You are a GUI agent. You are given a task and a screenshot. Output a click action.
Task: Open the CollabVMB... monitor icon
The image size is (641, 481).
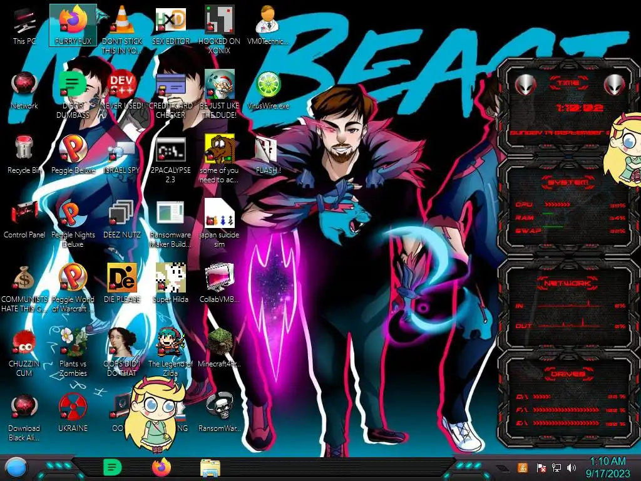click(x=219, y=283)
